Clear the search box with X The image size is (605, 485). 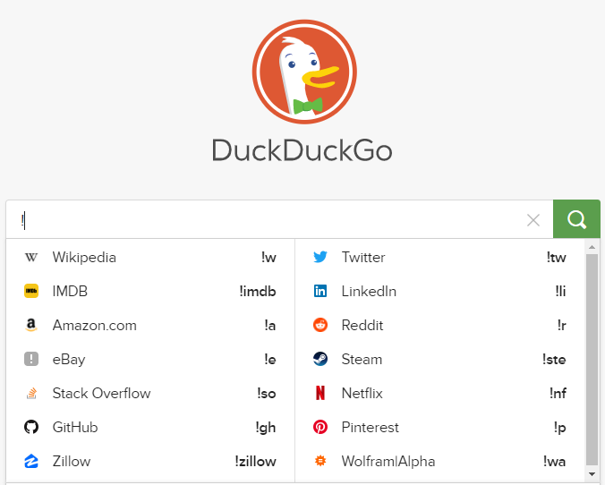533,220
